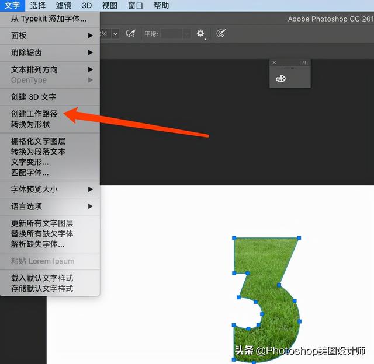Choose 从 Typekit 添加字体...

tap(50, 19)
